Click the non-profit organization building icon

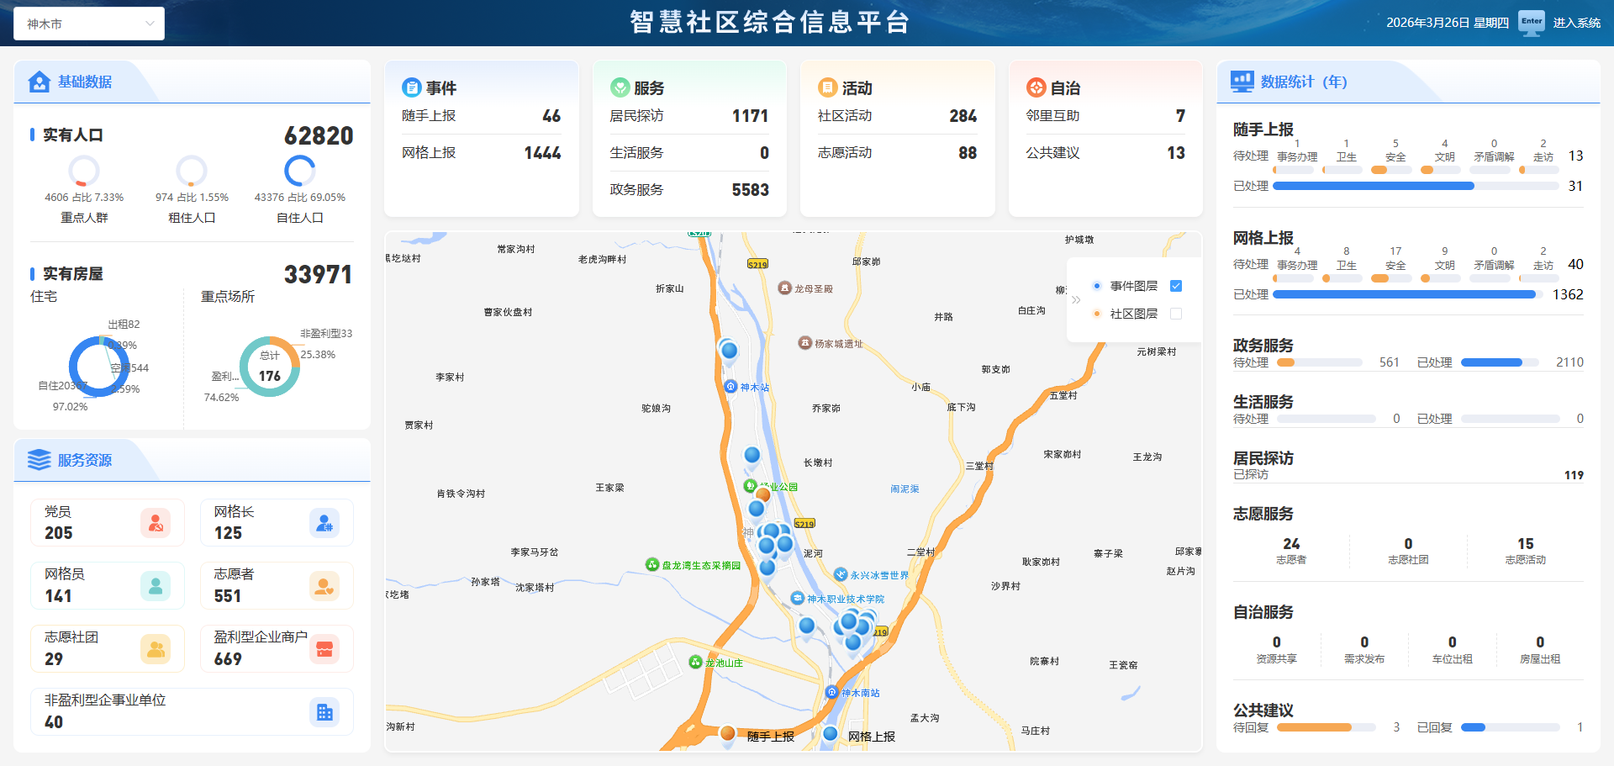click(x=324, y=712)
